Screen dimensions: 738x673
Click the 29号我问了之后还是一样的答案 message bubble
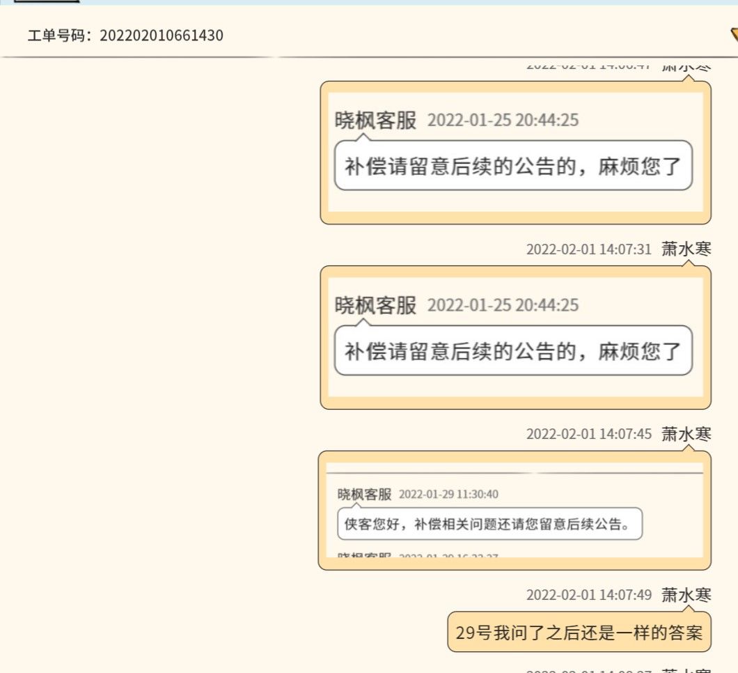tap(579, 632)
